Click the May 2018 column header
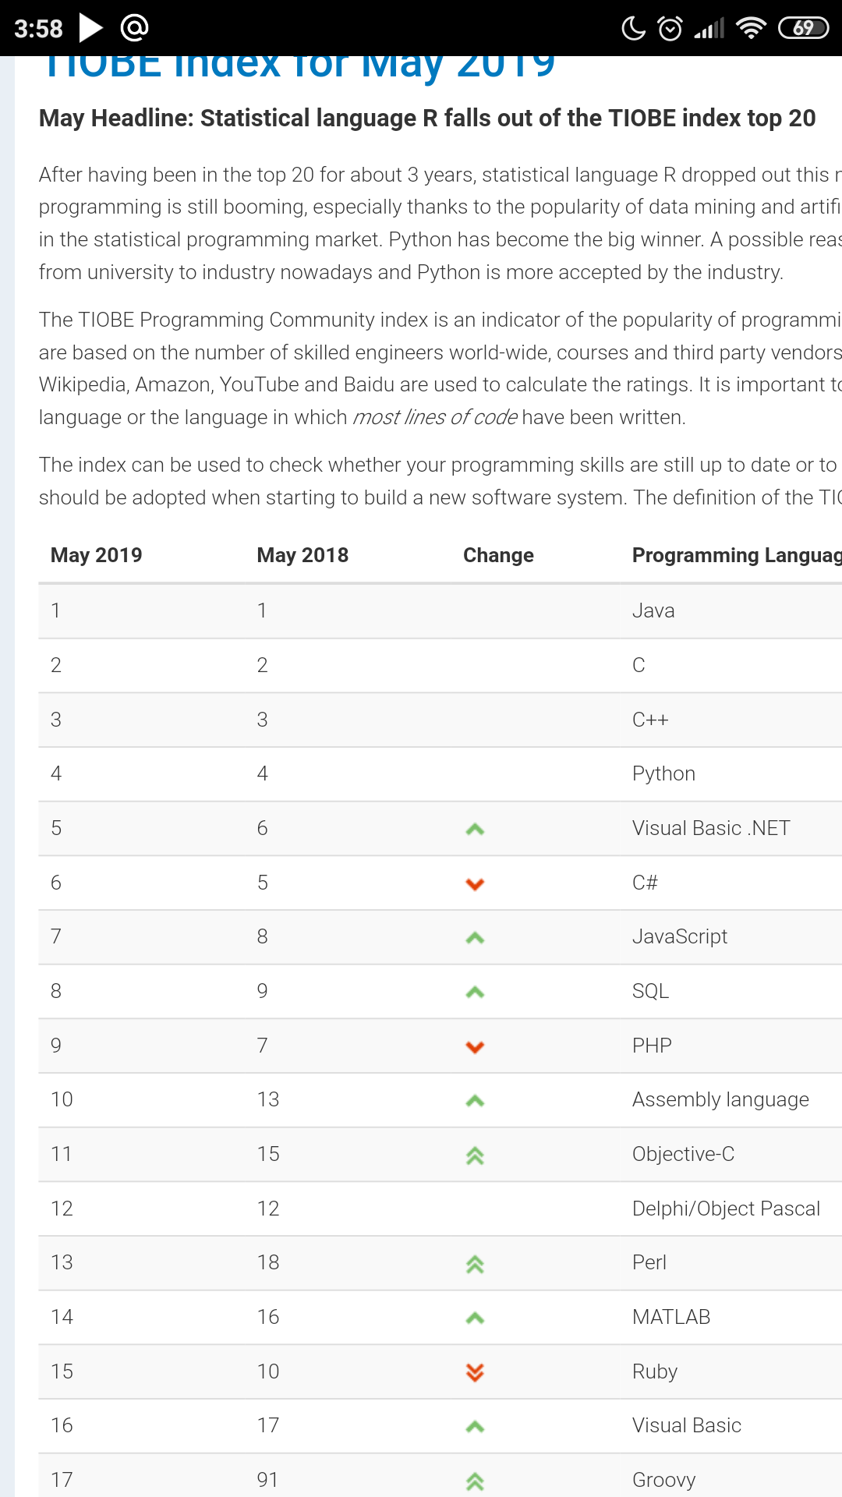Screen dimensions: 842x1497 [x=302, y=555]
